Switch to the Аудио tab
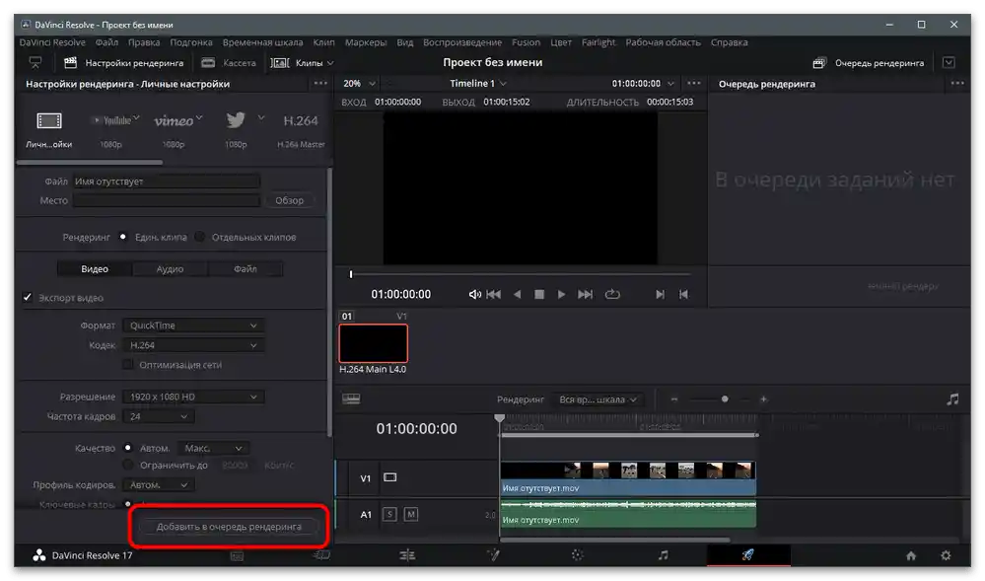 tap(170, 268)
